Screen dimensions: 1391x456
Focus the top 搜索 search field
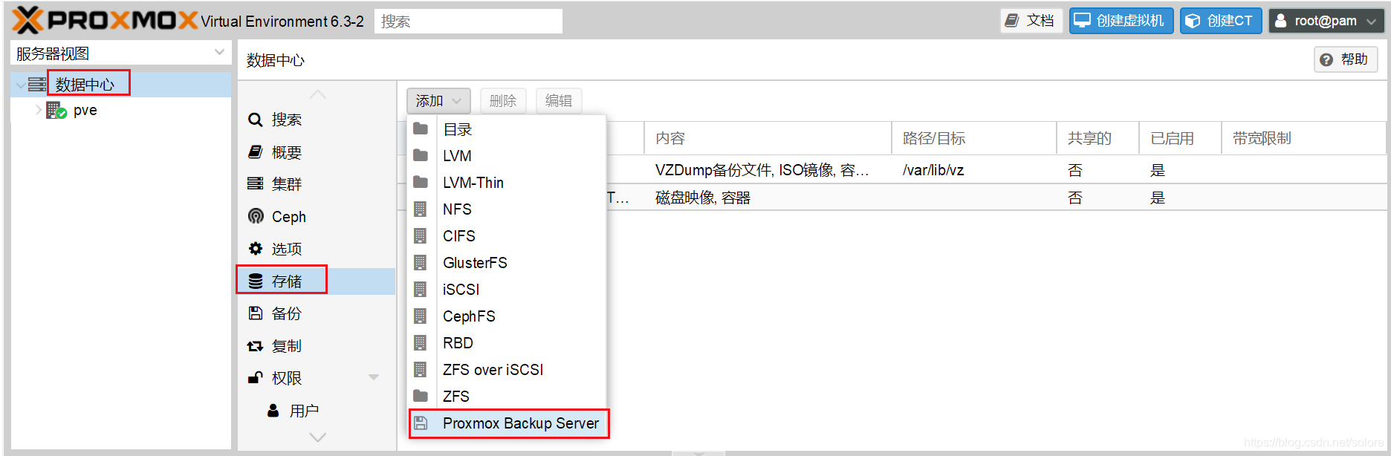click(468, 22)
